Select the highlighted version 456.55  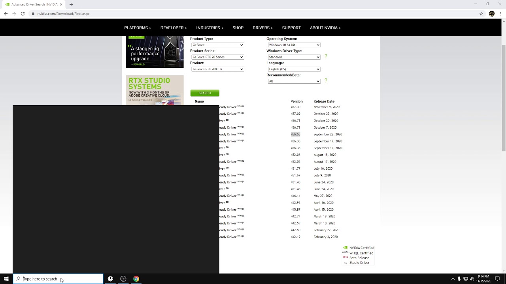click(295, 134)
